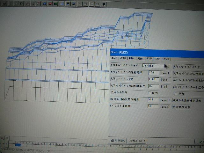
Task: Click the blue grid table icon
Action: 62,4
